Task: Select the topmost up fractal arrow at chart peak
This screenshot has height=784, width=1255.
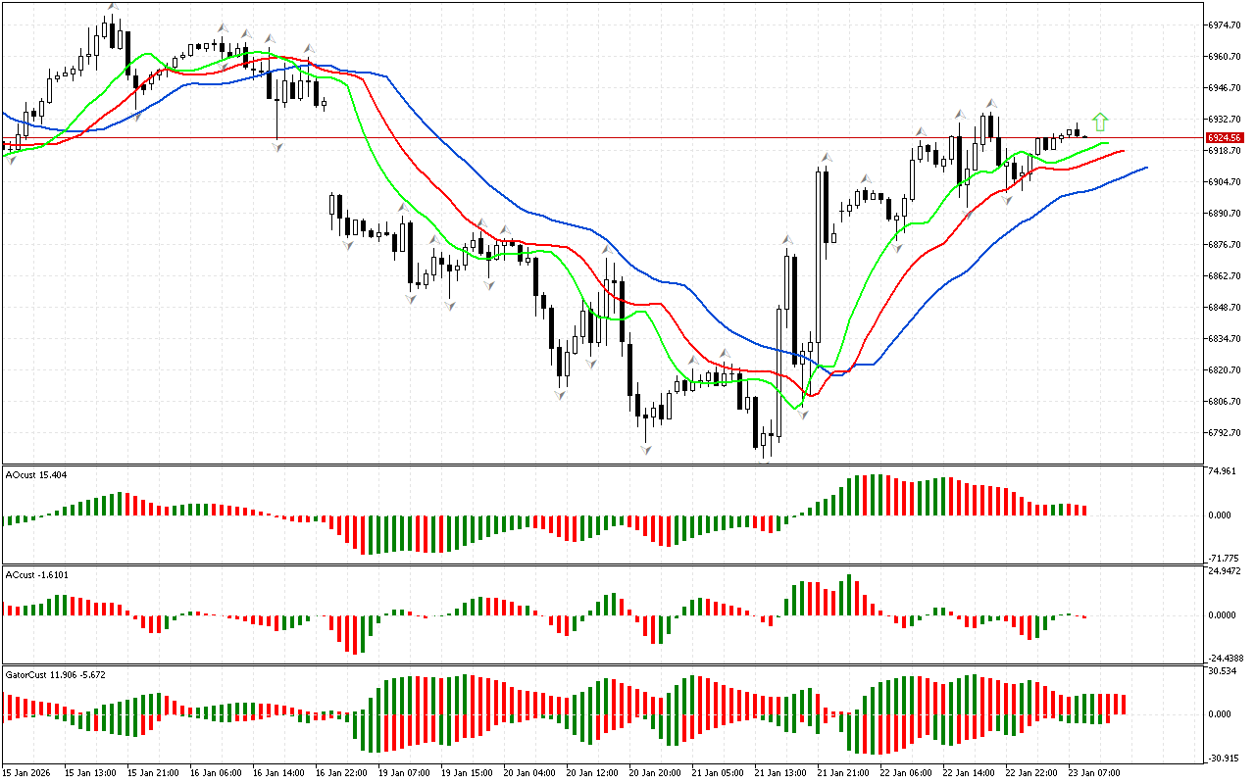Action: click(x=113, y=7)
